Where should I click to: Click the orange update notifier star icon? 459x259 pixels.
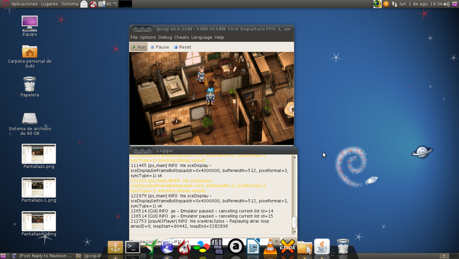coord(386,4)
